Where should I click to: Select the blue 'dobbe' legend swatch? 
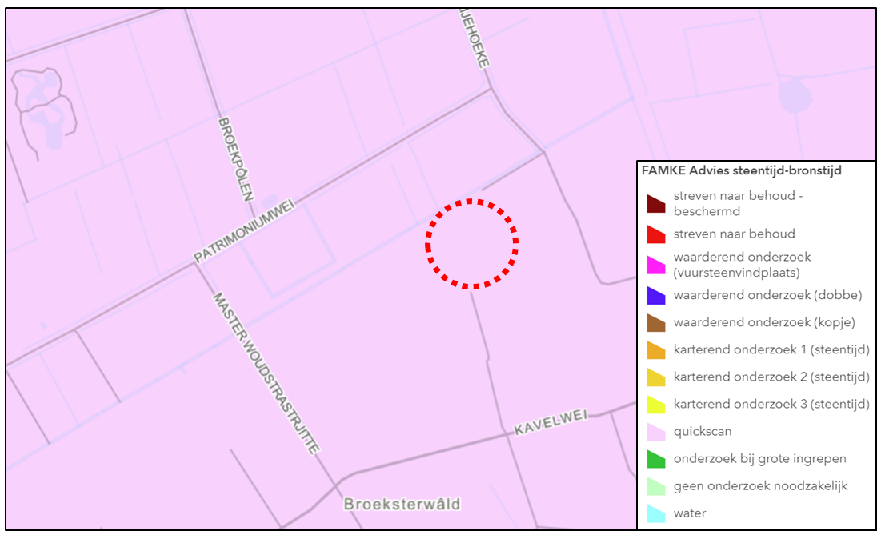656,296
